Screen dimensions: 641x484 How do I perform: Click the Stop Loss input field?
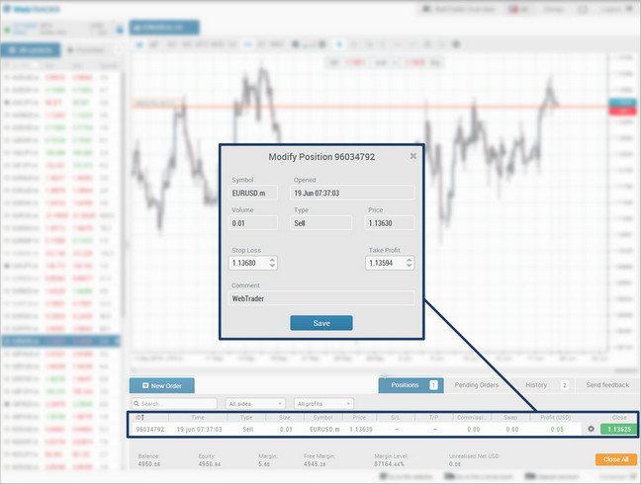click(247, 263)
